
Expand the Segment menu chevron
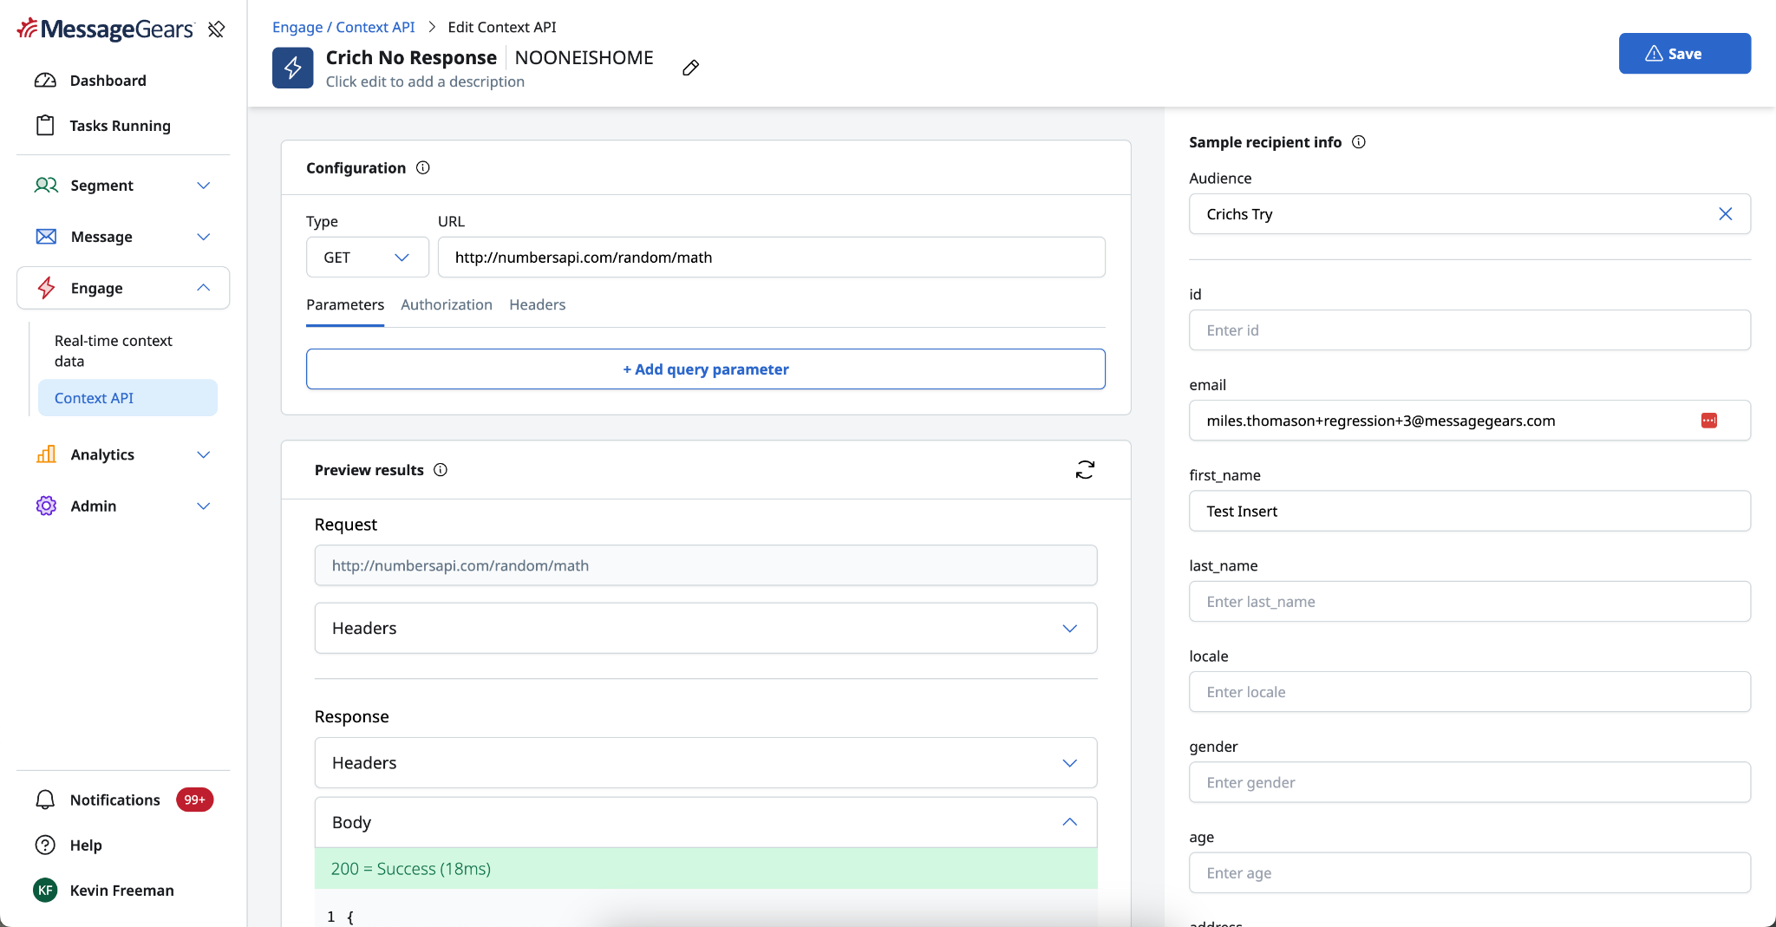(x=204, y=186)
